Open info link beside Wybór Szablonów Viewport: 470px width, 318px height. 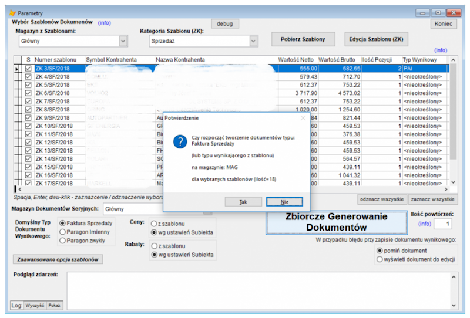pyautogui.click(x=105, y=23)
